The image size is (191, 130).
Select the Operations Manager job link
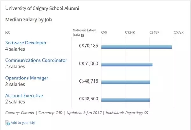[27, 78]
